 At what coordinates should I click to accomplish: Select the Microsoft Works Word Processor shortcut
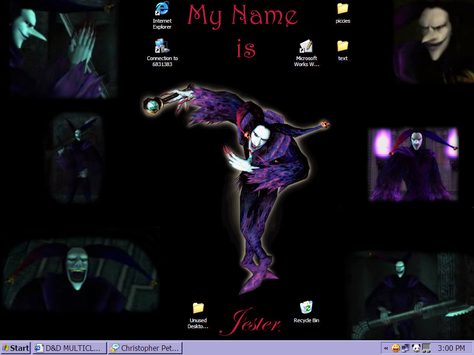point(306,53)
